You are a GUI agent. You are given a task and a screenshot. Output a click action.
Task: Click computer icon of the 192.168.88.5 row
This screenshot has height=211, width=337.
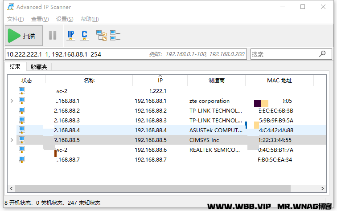coord(22,140)
